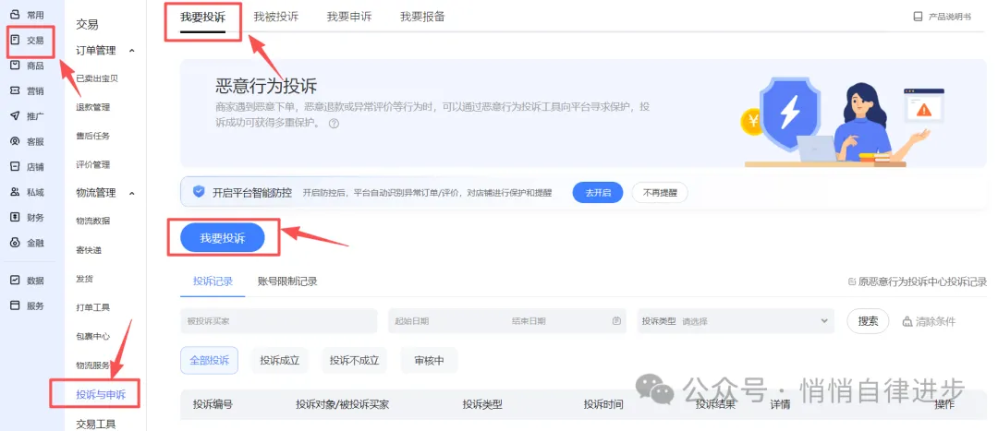This screenshot has width=998, height=431.
Task: Open 投诉与申诉 in the menu
Action: click(101, 395)
